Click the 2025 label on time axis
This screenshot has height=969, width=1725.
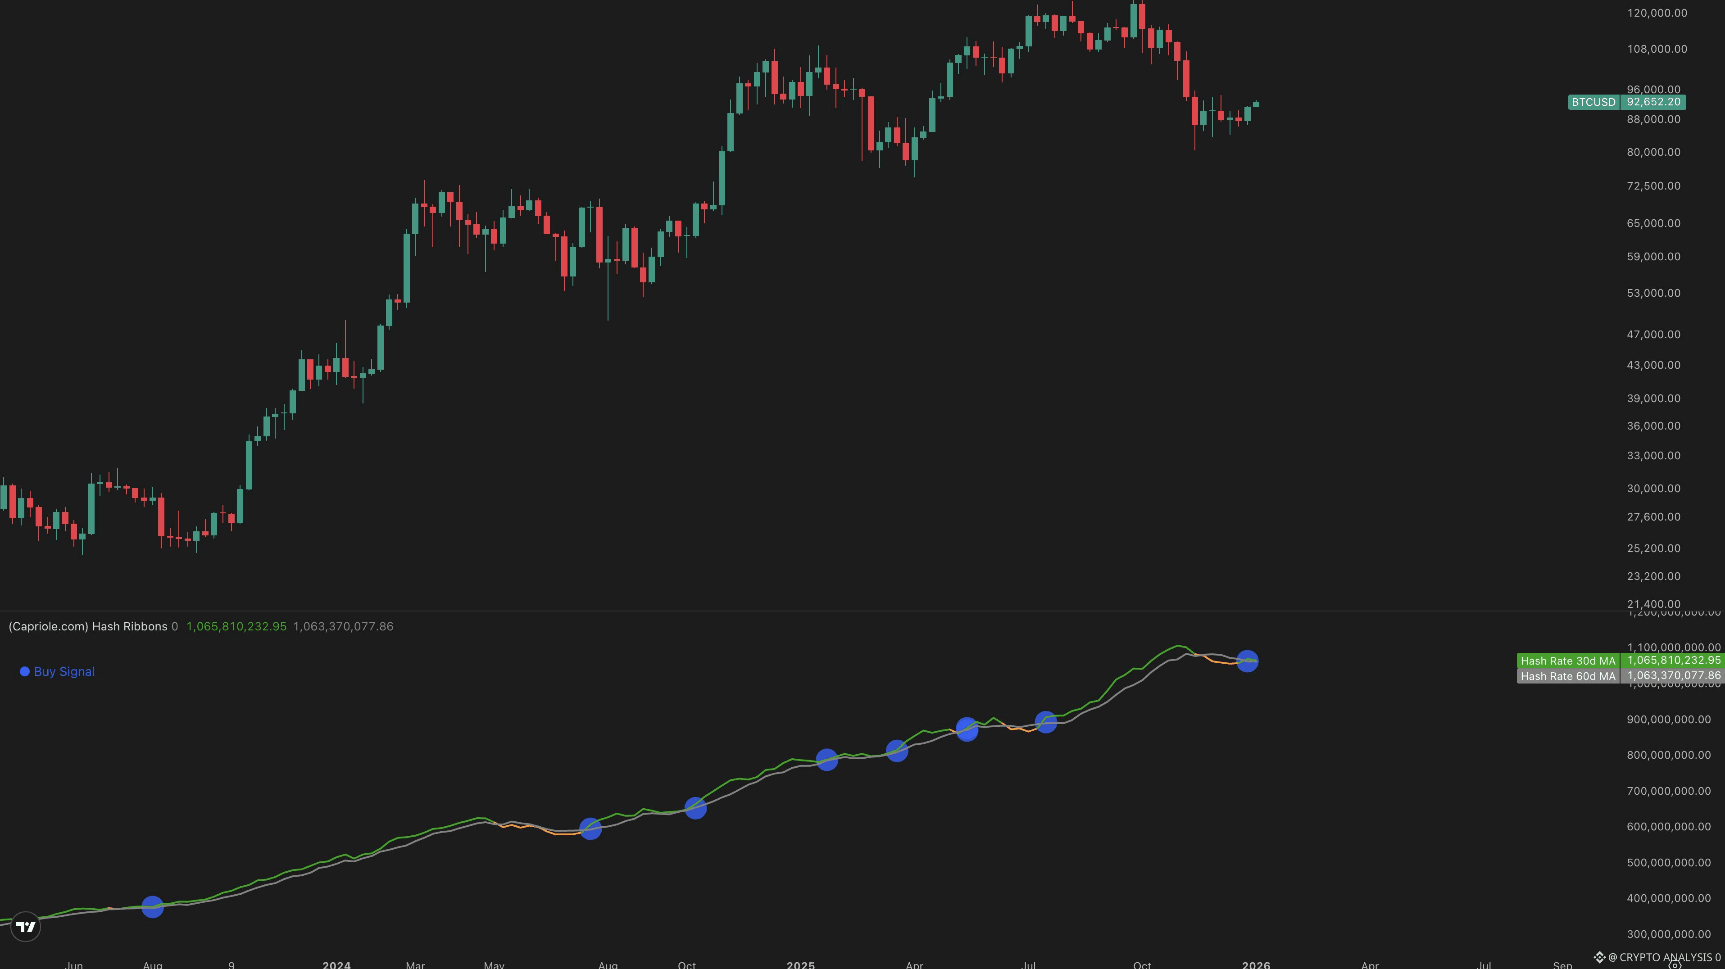[x=801, y=965]
